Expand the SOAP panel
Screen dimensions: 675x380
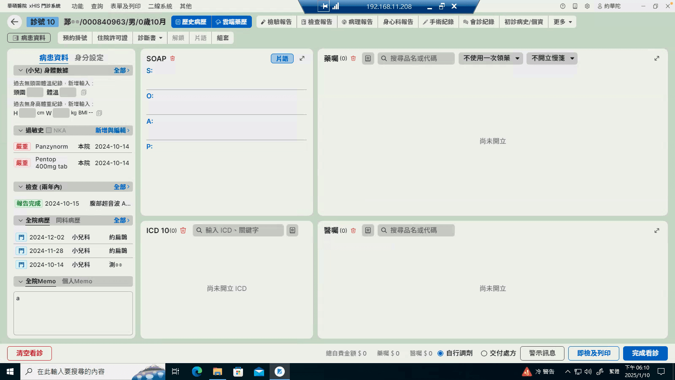[x=302, y=58]
